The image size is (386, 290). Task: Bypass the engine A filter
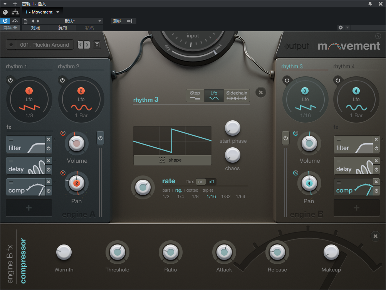coord(49,148)
